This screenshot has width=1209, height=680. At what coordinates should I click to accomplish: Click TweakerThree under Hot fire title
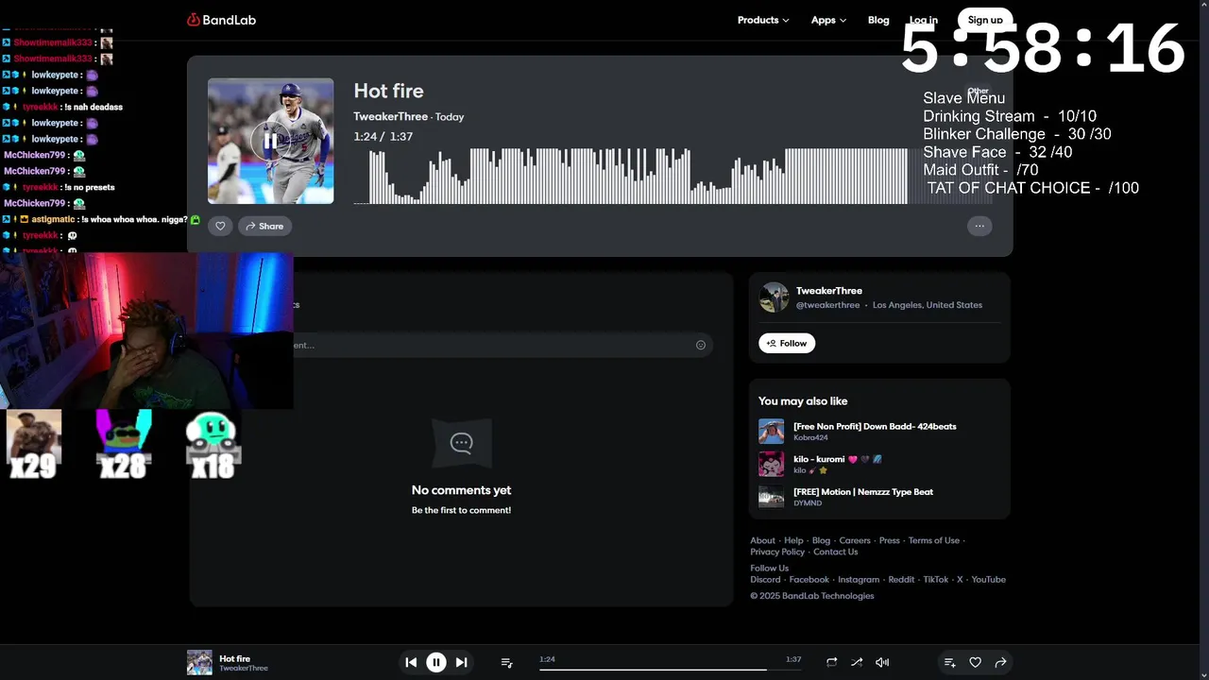point(391,117)
